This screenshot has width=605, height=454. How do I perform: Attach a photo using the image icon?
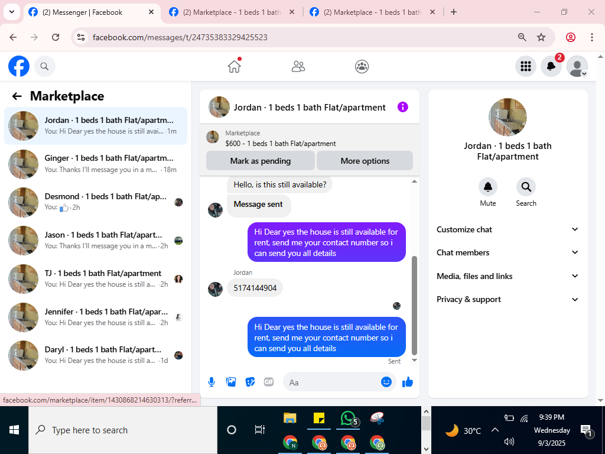(231, 382)
